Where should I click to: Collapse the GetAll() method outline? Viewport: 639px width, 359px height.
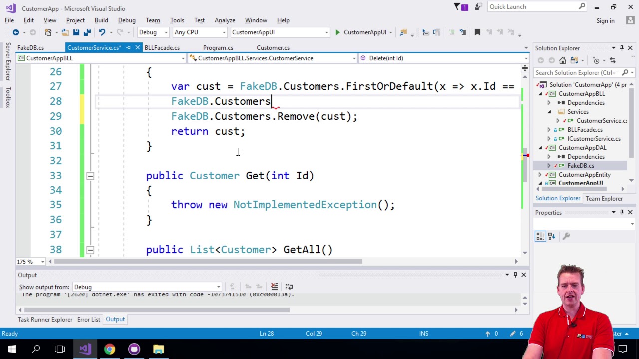coord(90,250)
